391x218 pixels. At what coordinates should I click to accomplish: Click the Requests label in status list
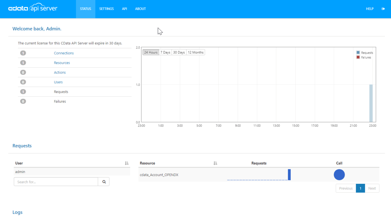(x=61, y=92)
